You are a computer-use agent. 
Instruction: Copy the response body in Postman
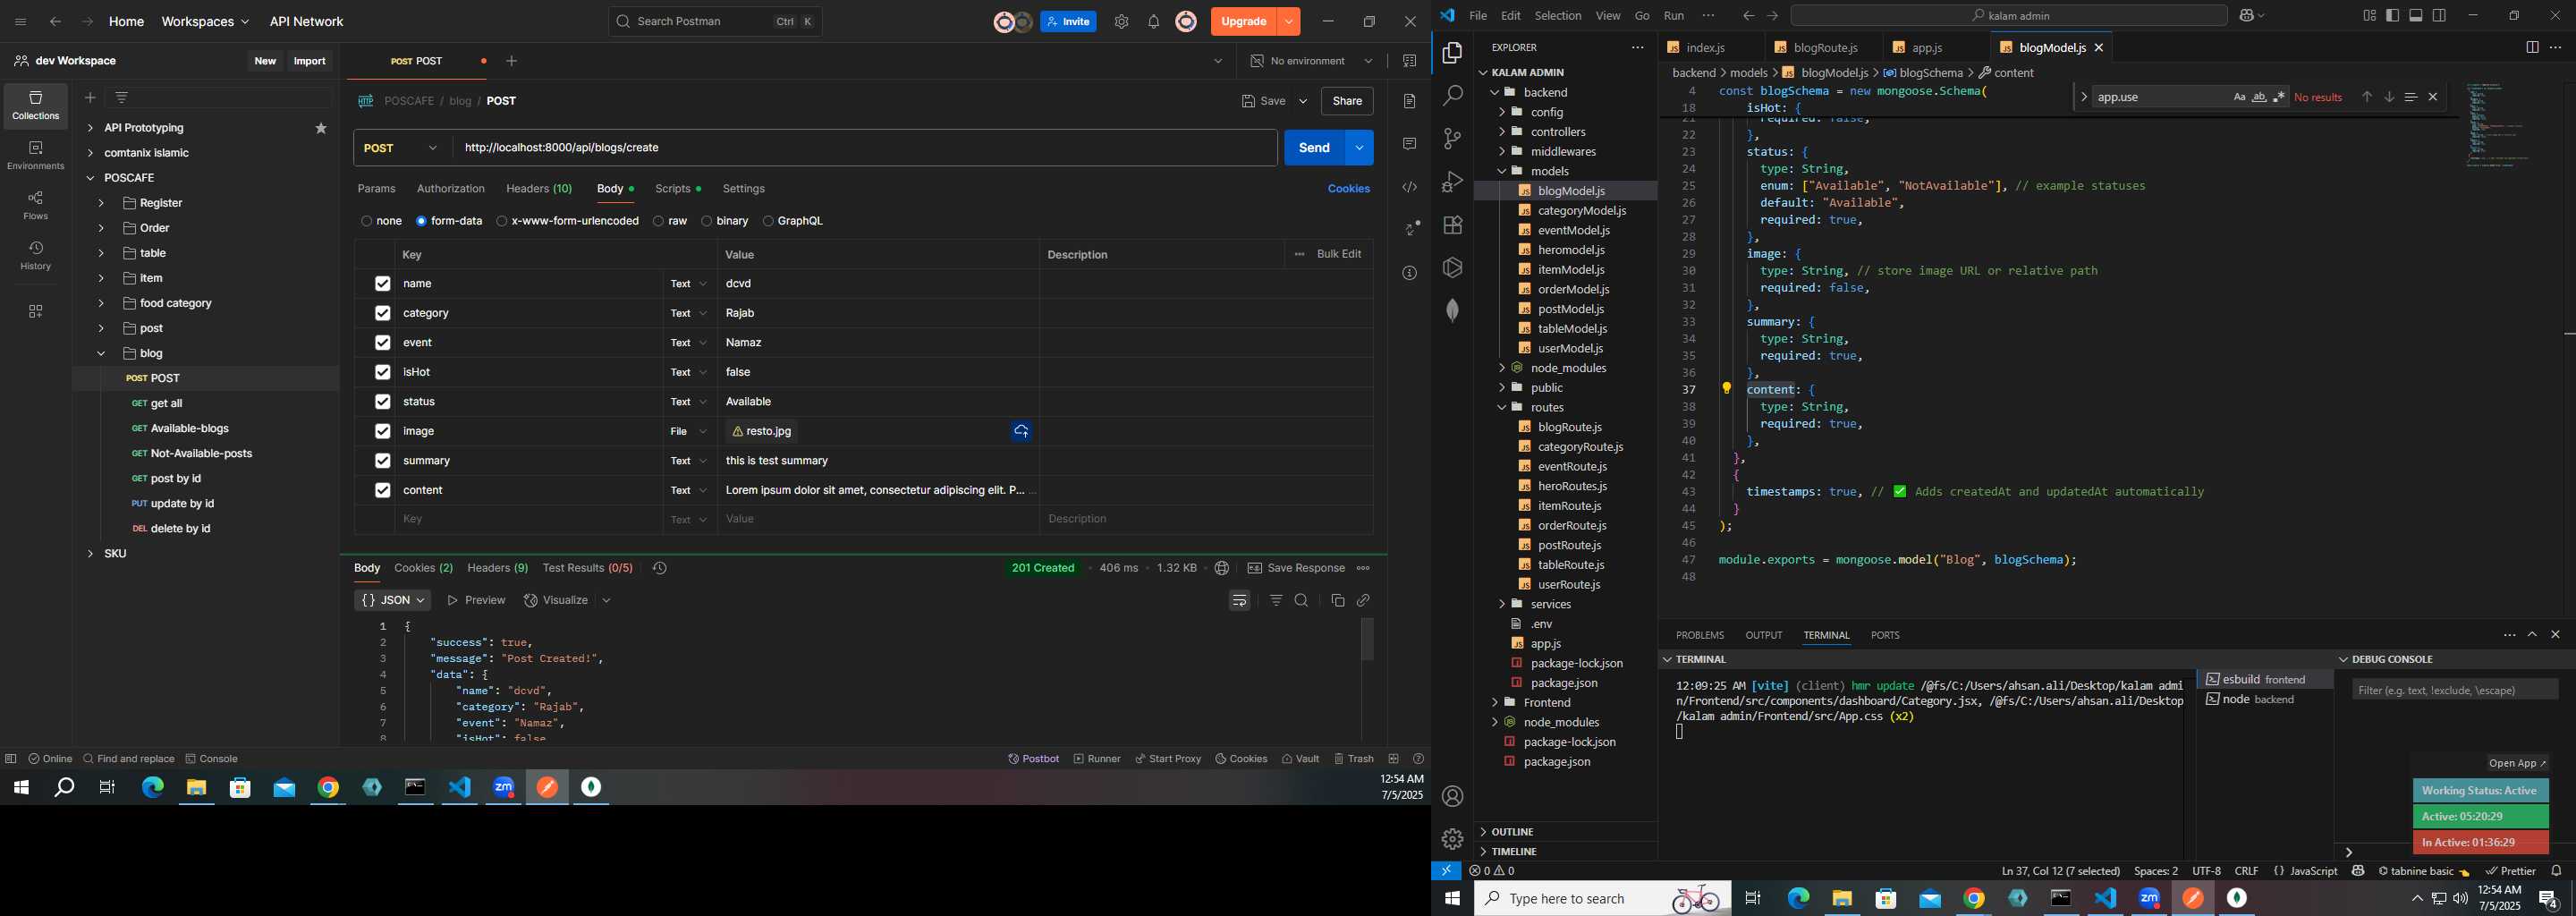tap(1338, 600)
